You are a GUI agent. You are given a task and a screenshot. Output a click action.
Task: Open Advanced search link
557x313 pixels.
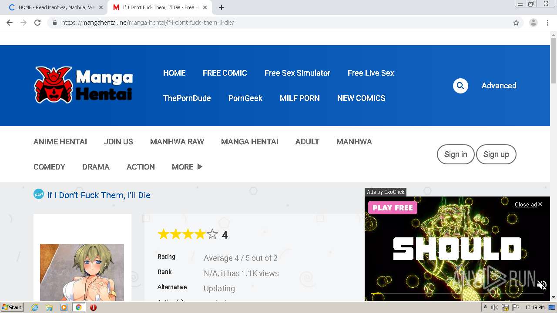pyautogui.click(x=499, y=86)
